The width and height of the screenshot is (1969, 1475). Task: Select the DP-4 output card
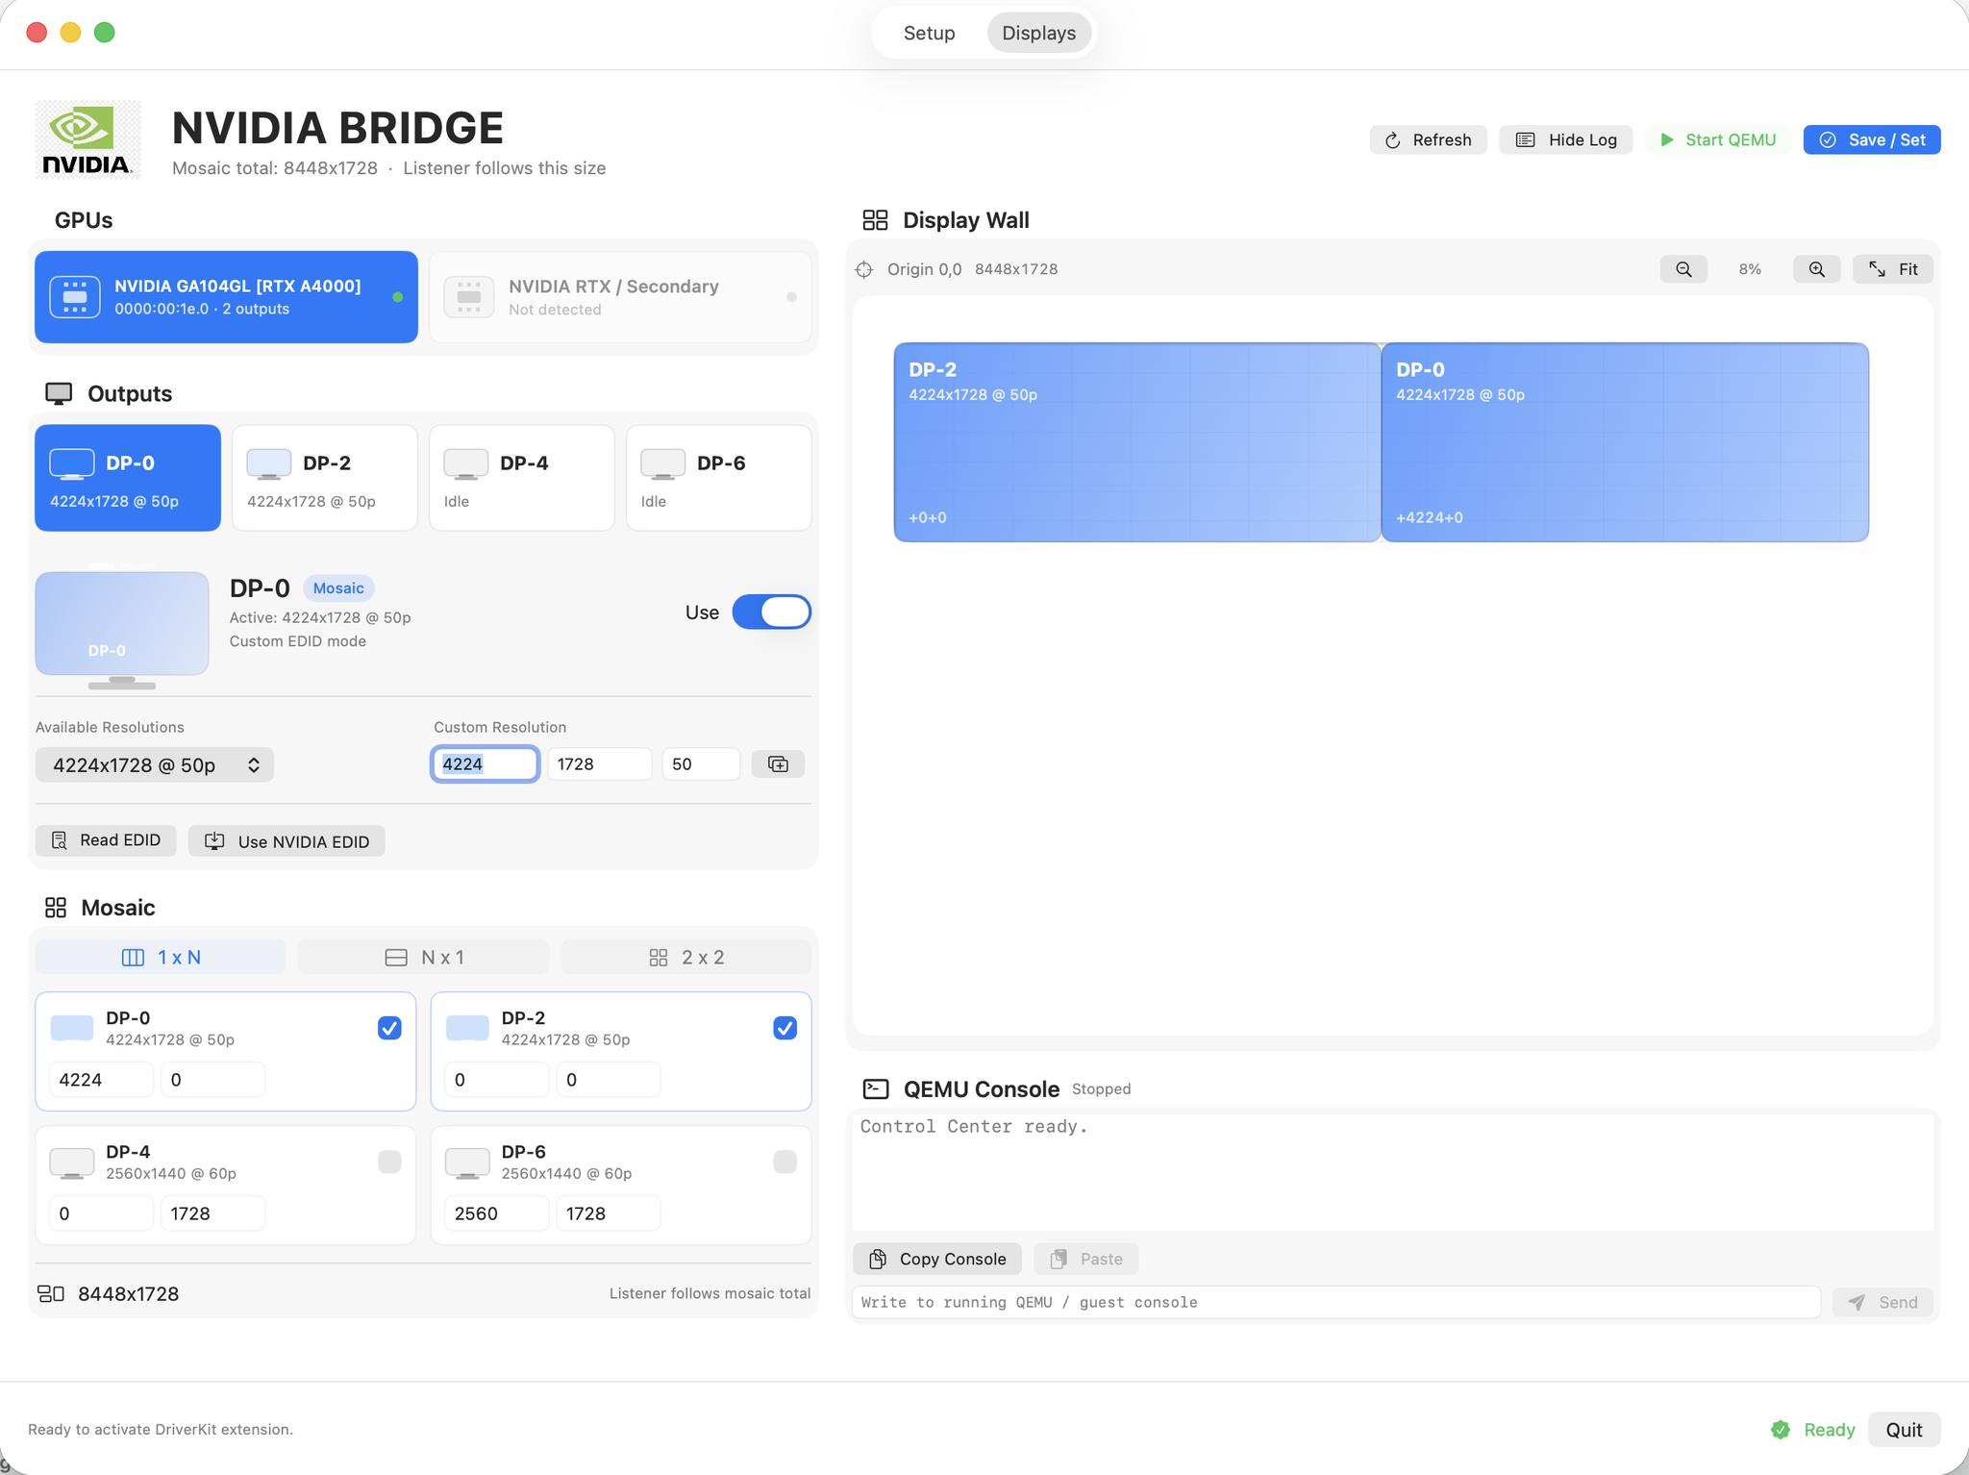click(x=522, y=478)
